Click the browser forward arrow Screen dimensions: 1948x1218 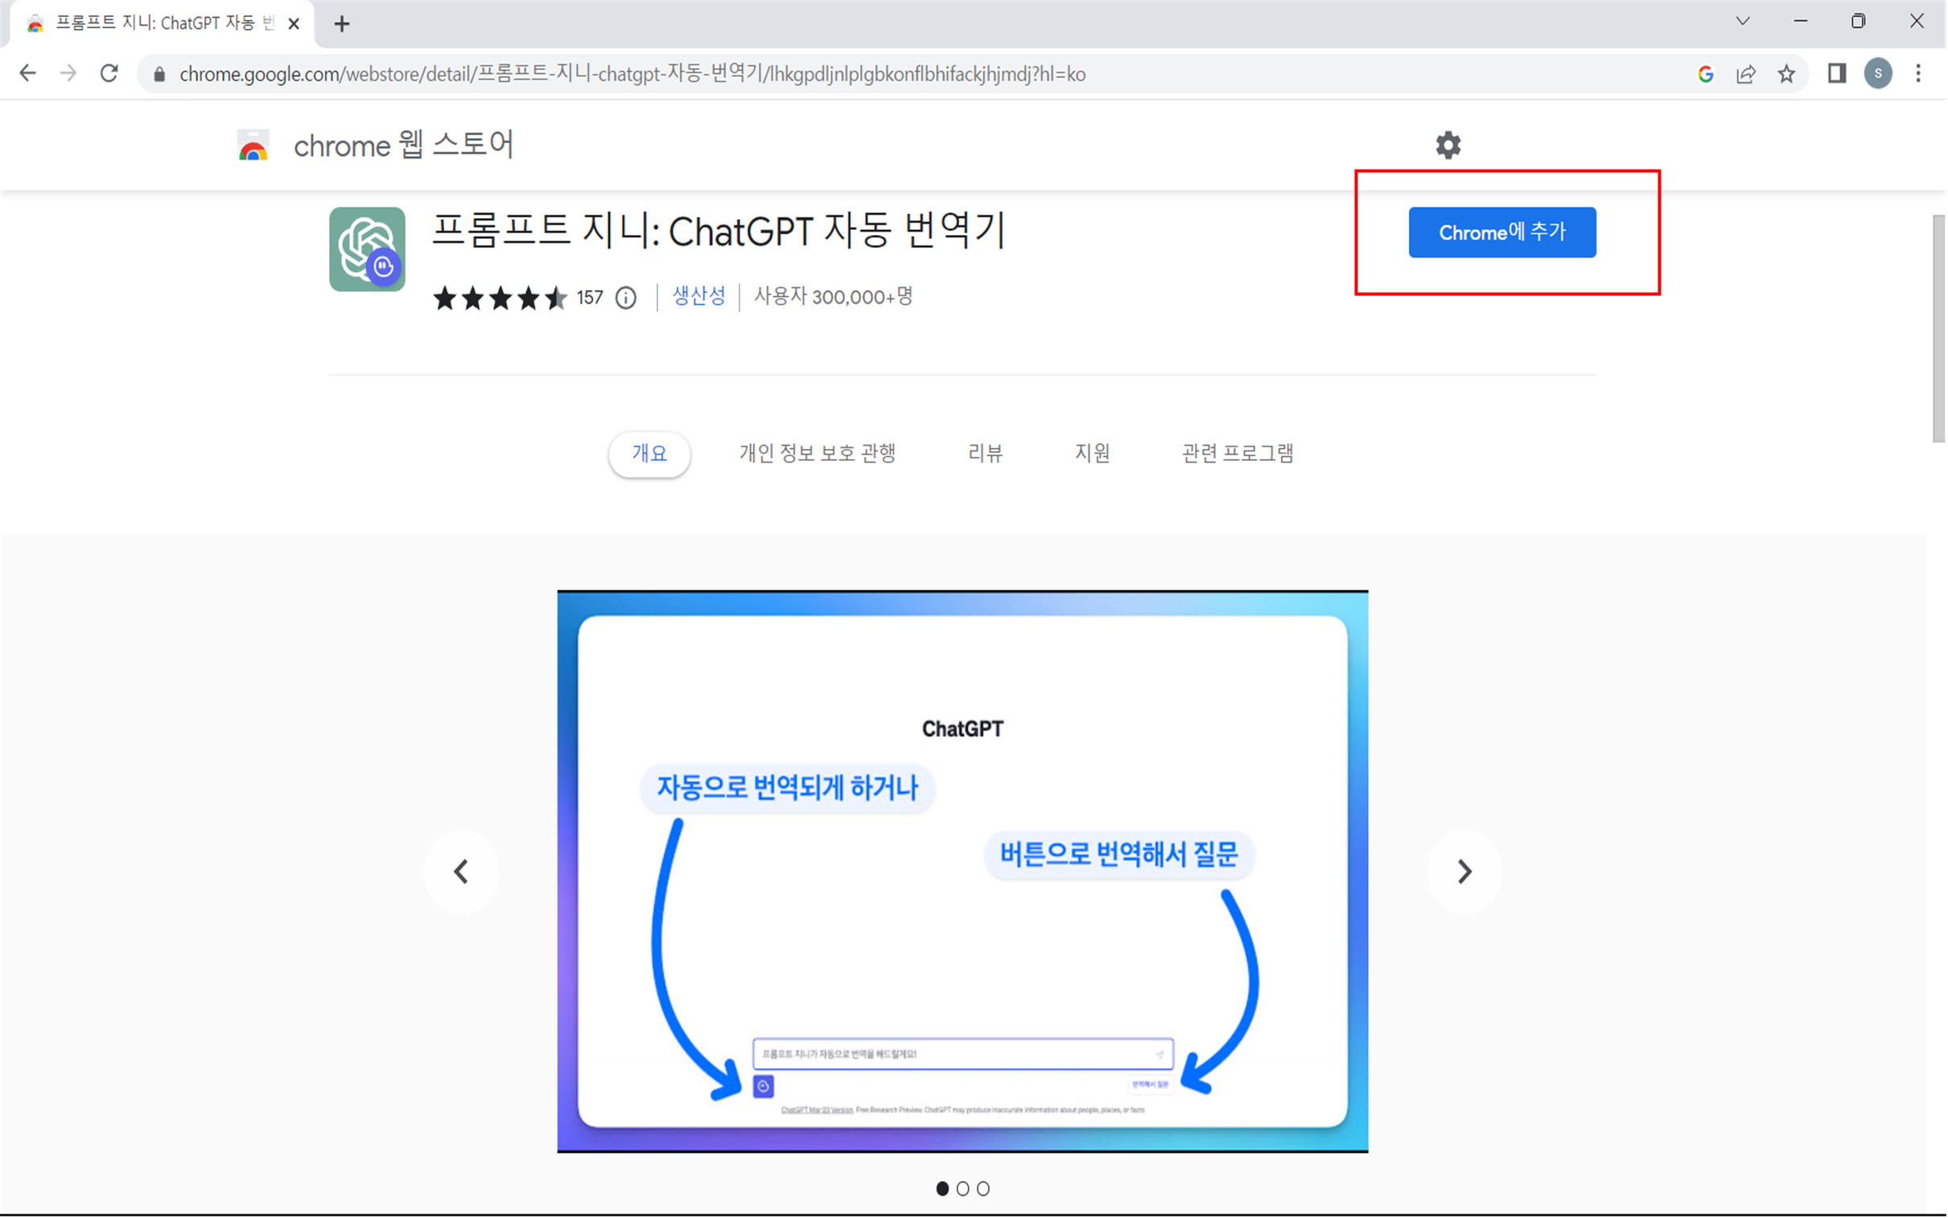point(68,74)
